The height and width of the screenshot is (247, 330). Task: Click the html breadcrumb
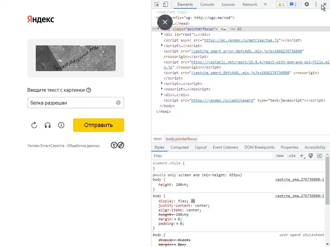(157, 139)
